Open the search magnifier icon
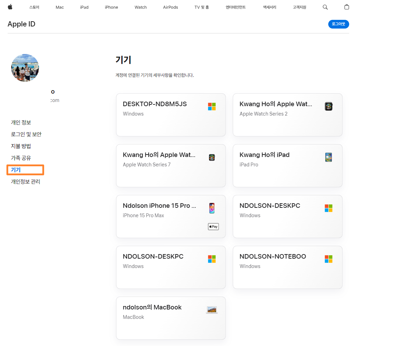 325,7
